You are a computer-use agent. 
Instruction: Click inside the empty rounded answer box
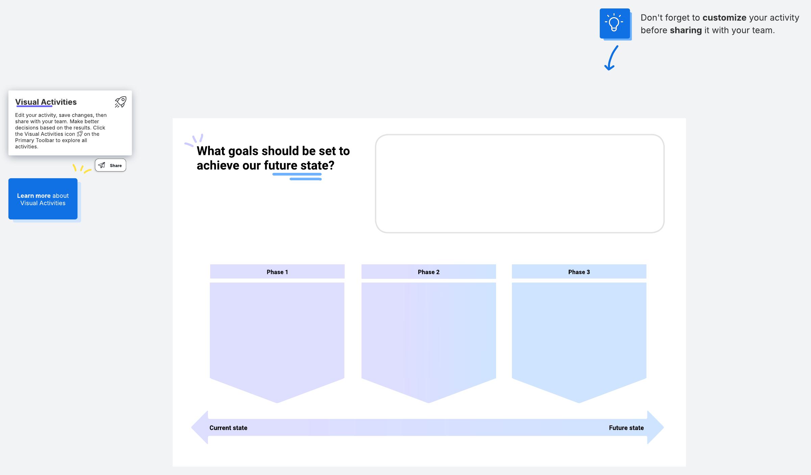(520, 184)
